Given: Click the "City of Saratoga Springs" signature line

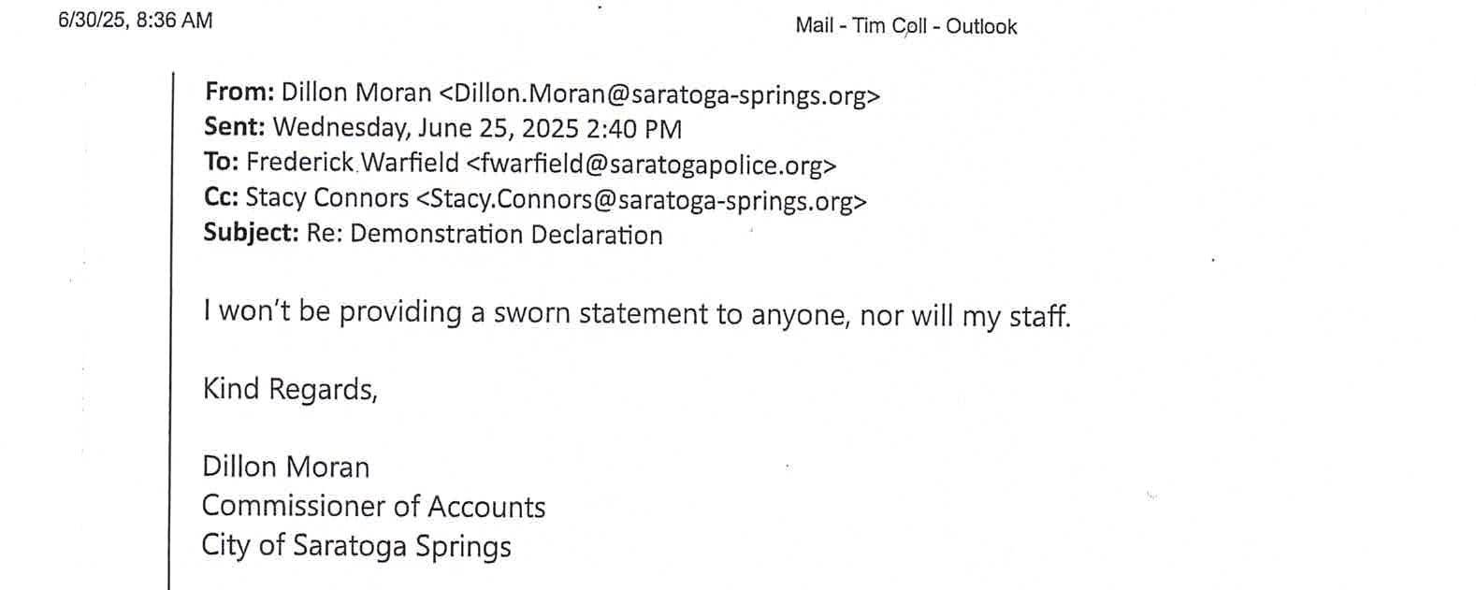Looking at the screenshot, I should (x=355, y=545).
